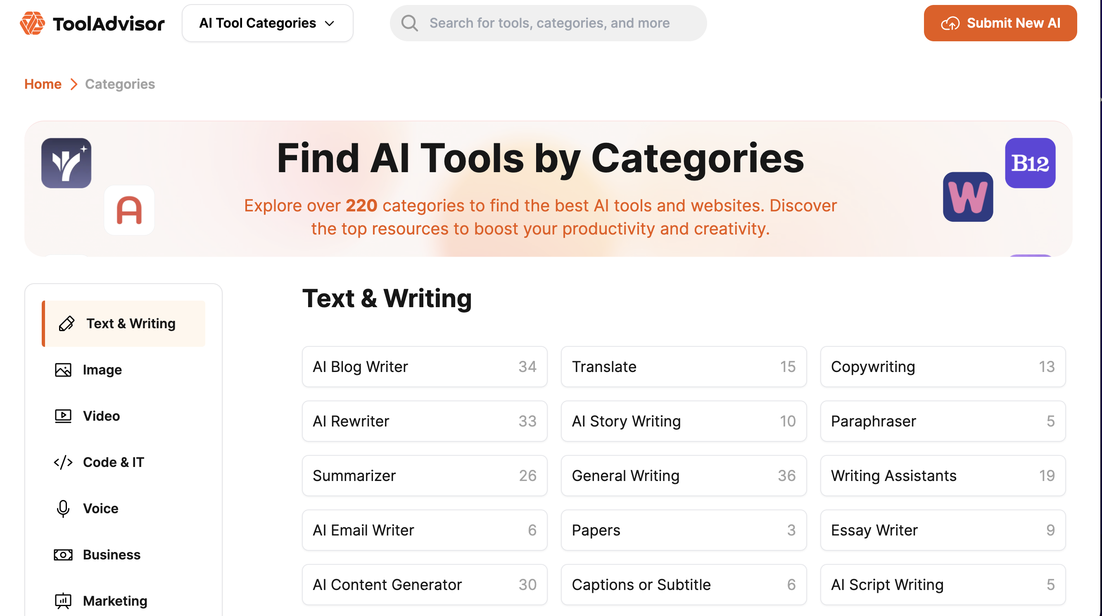Image resolution: width=1102 pixels, height=616 pixels.
Task: Open the General Writing category card
Action: 684,476
